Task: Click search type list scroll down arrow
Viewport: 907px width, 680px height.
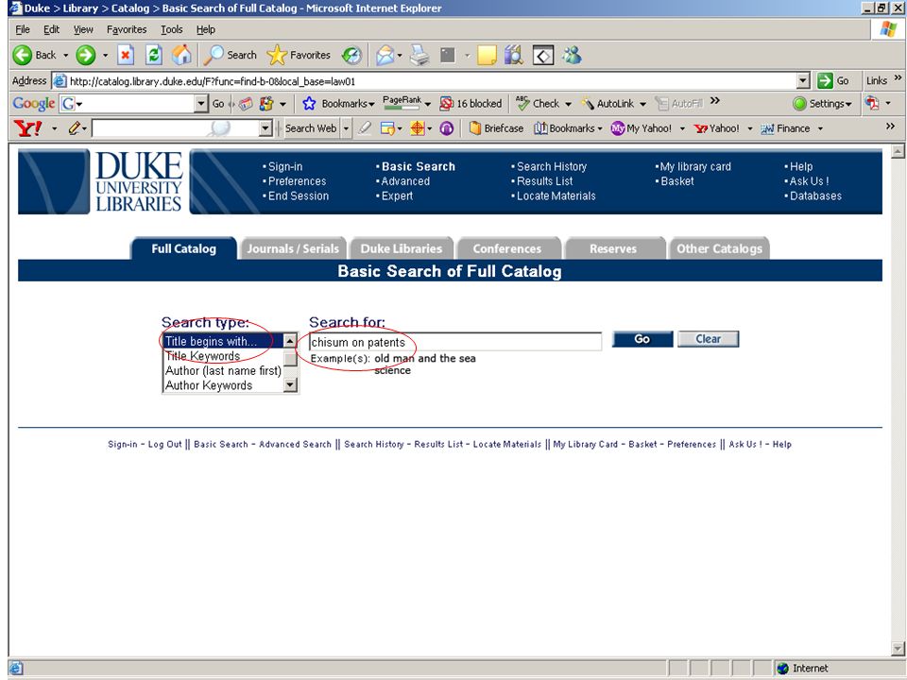Action: [290, 385]
